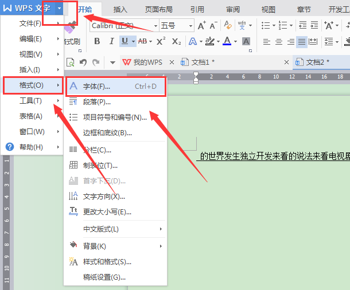
Task: Switch to the 我的WPS tab
Action: 142,62
